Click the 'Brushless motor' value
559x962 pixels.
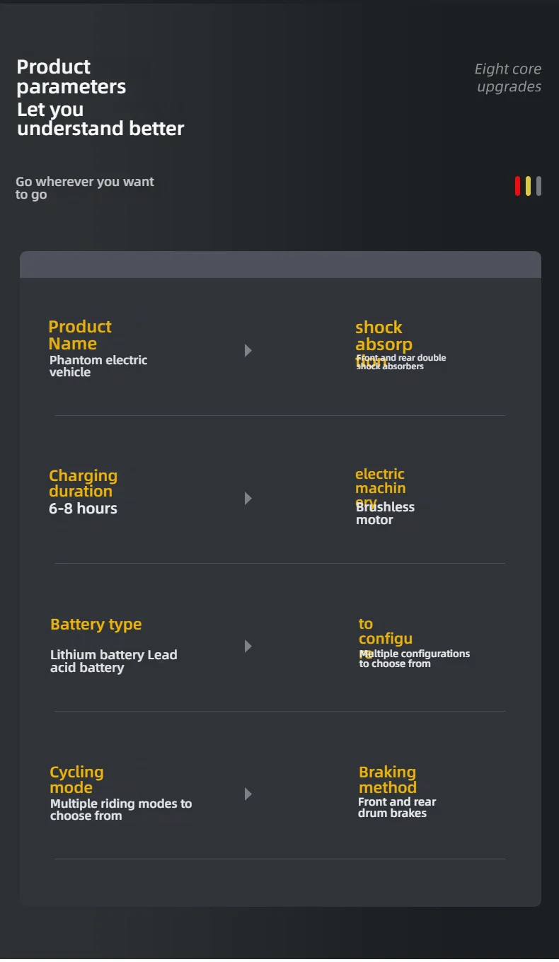[385, 514]
